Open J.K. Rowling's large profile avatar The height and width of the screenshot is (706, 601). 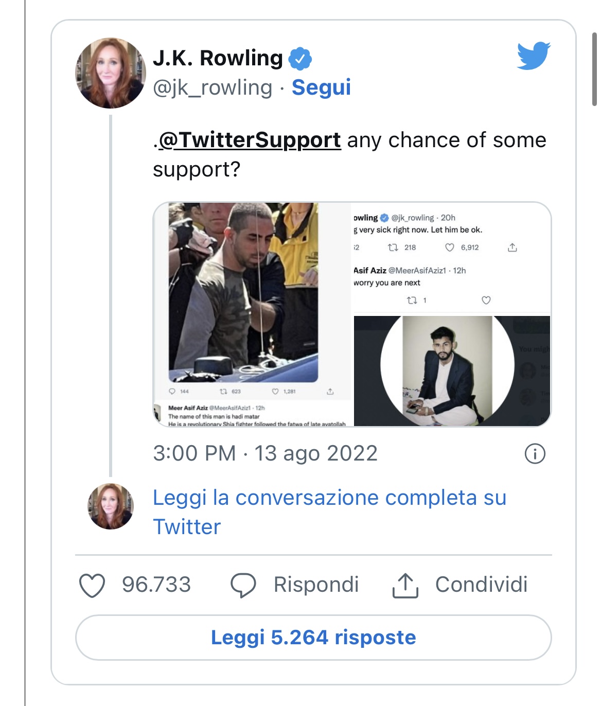coord(111,73)
